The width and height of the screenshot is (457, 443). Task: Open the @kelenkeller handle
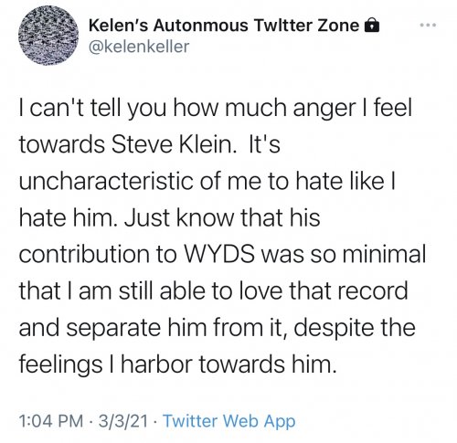coord(139,47)
